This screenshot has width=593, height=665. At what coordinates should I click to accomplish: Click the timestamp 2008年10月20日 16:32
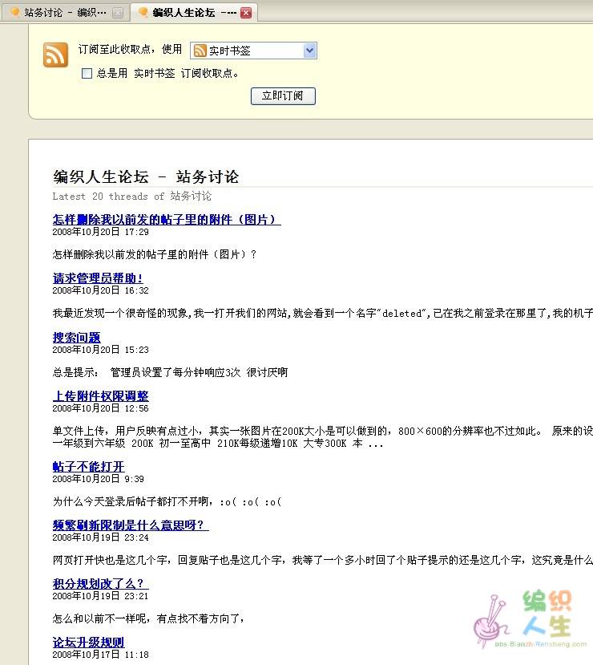point(100,290)
